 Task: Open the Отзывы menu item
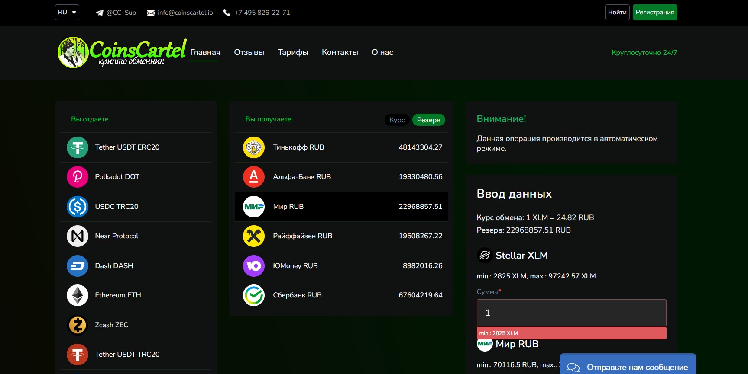point(249,52)
